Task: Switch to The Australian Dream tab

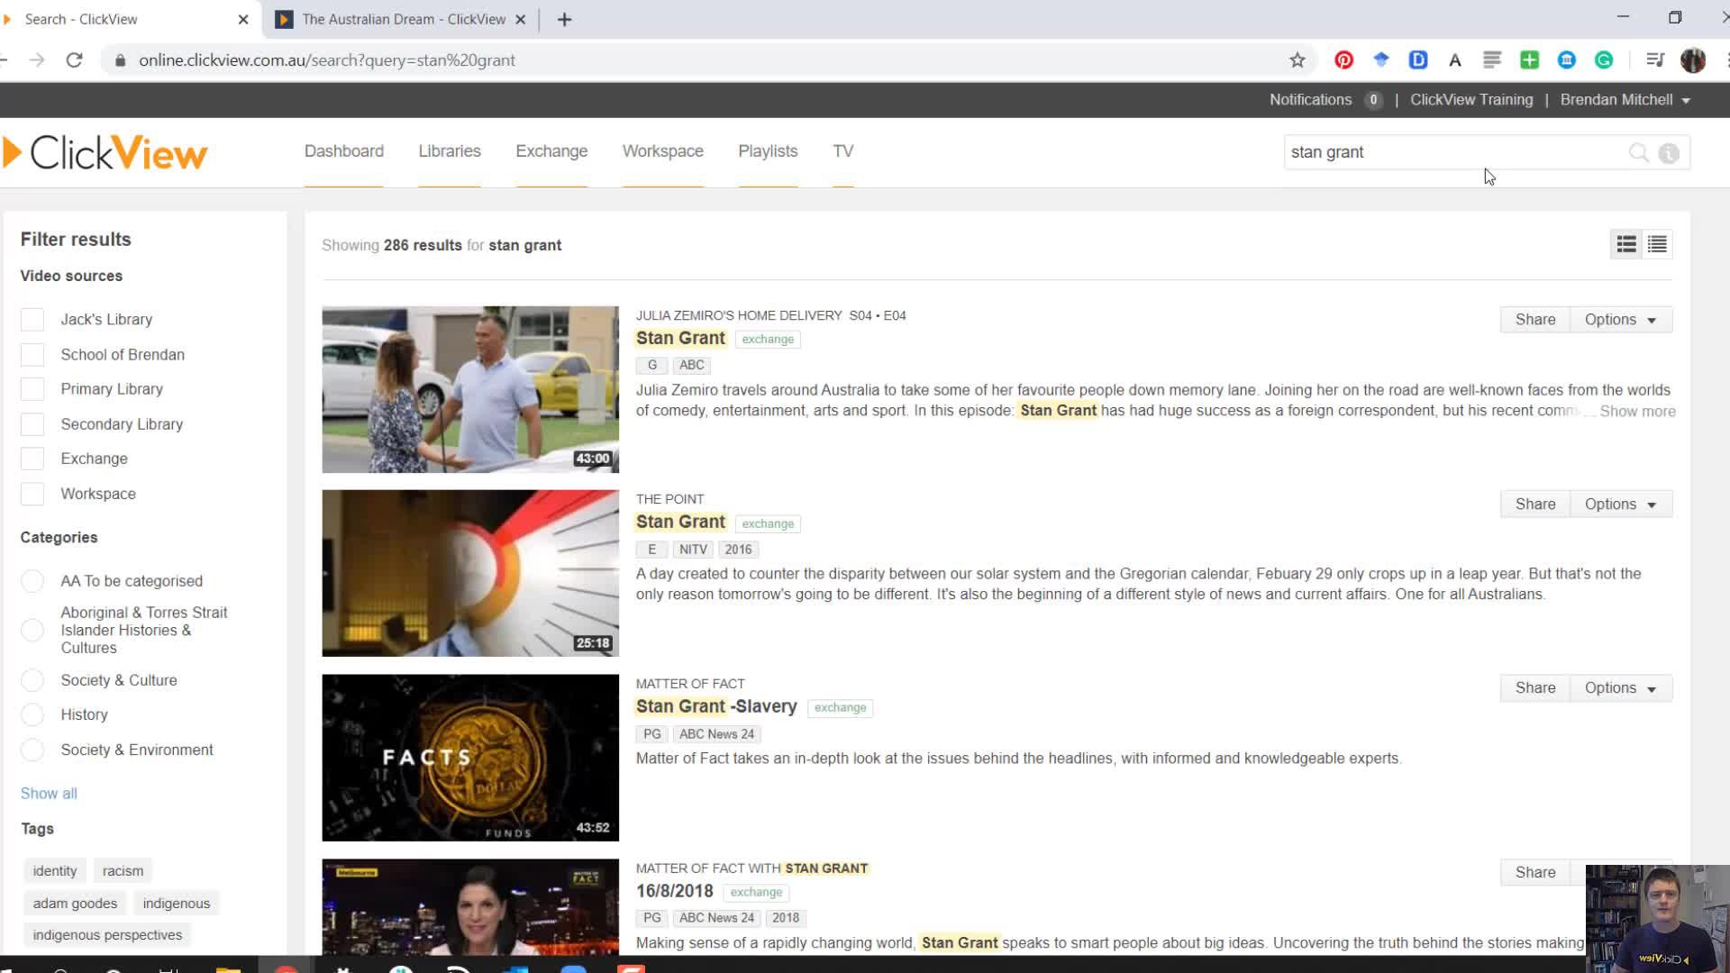Action: [x=402, y=19]
